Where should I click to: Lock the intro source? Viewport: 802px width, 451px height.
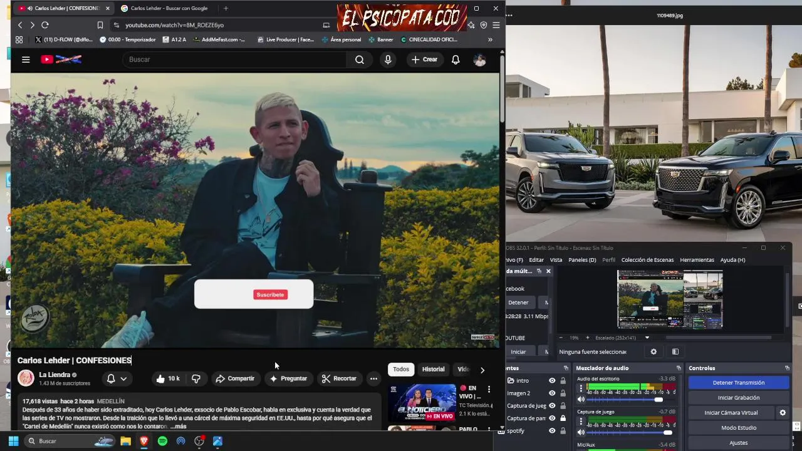pyautogui.click(x=563, y=381)
